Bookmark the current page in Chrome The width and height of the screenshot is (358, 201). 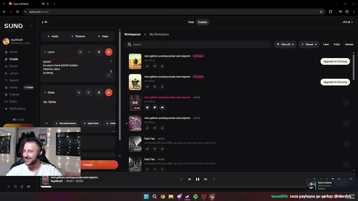[321, 12]
